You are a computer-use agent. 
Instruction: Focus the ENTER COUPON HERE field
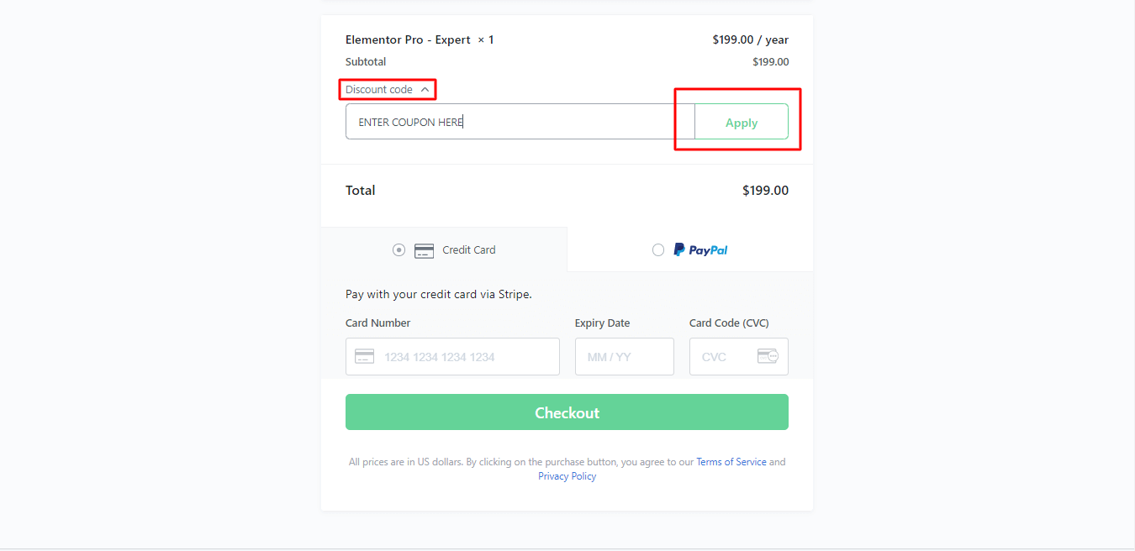tap(520, 122)
